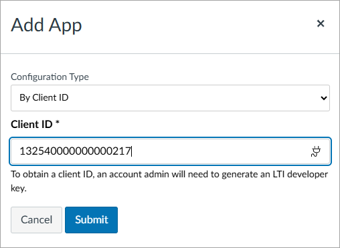
Task: Click the entered number 13254000000000217
Action: coord(75,151)
